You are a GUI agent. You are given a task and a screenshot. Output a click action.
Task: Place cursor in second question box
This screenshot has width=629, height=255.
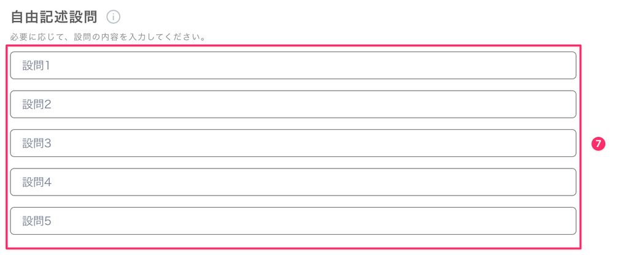pos(293,104)
